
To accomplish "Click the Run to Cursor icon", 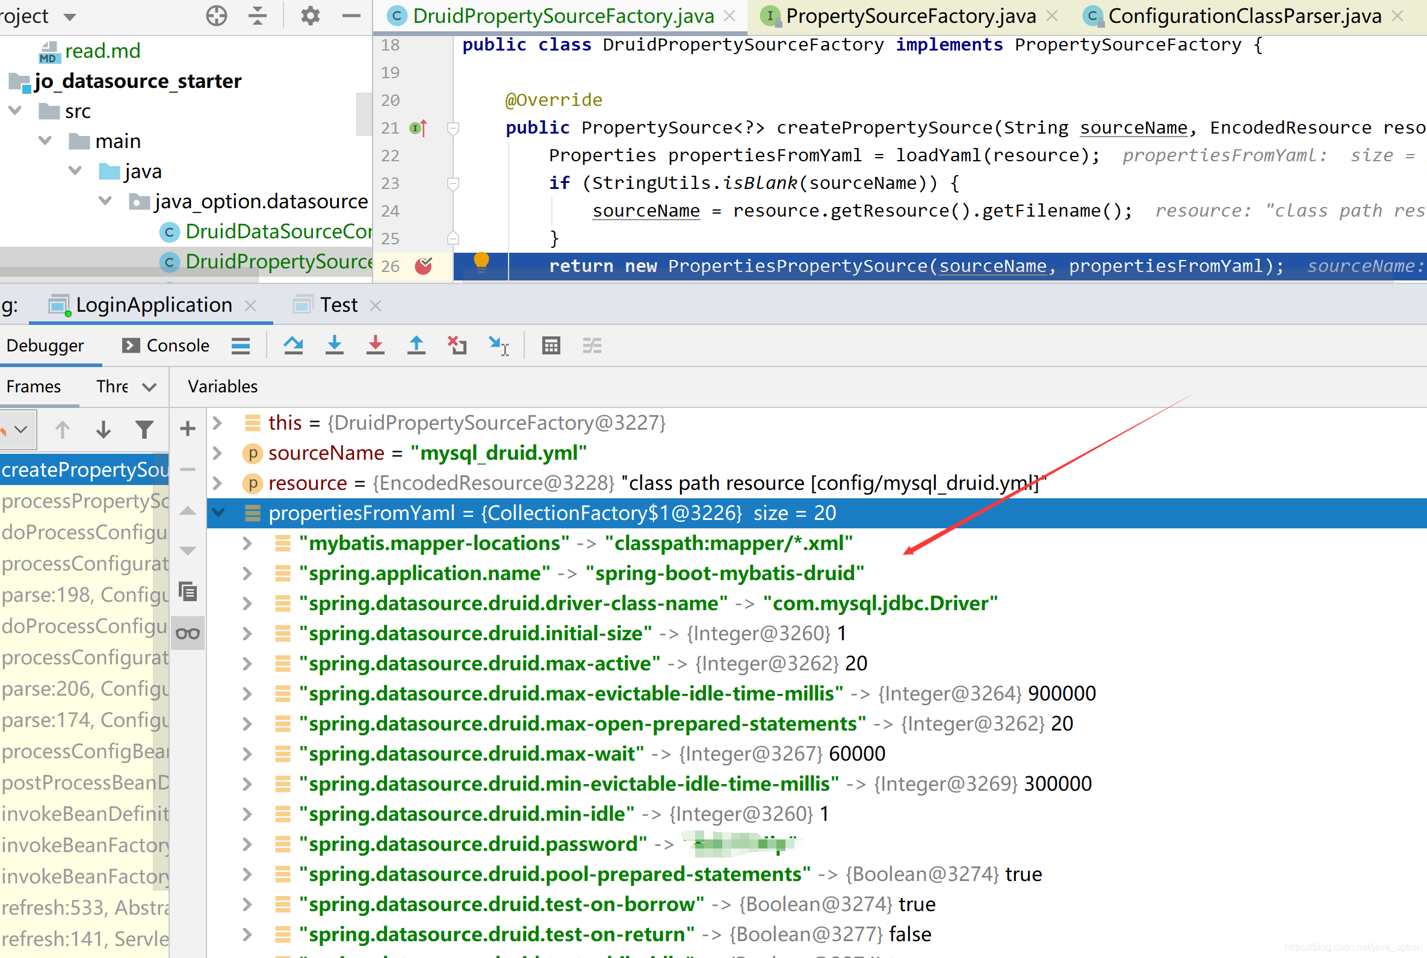I will (x=498, y=345).
